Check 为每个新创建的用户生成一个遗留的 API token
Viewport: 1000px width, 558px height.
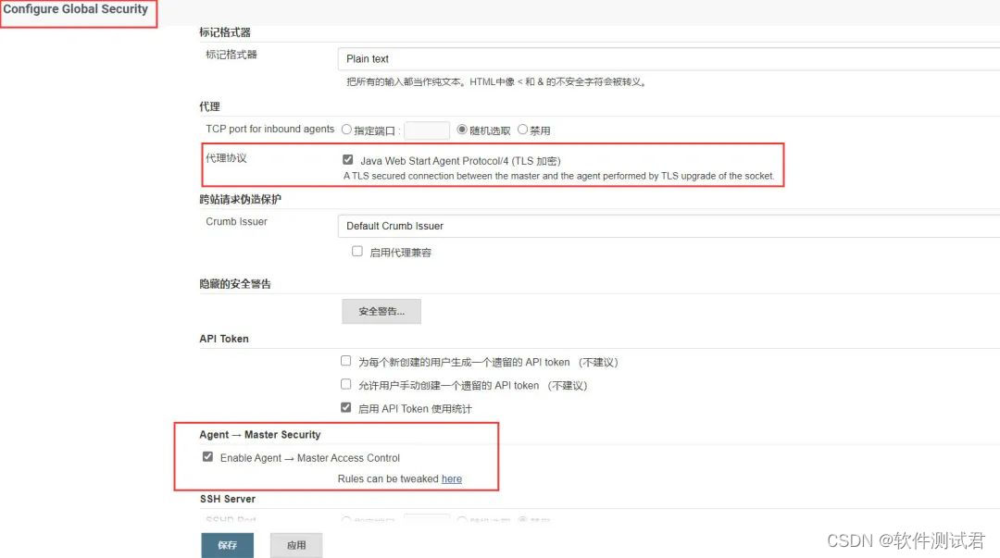click(345, 361)
